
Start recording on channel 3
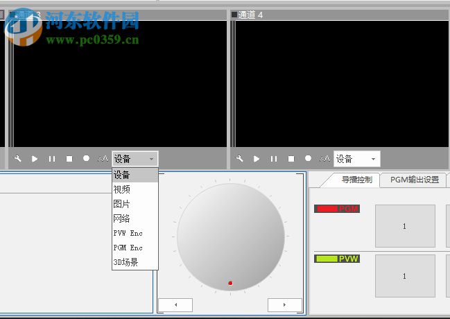[x=86, y=159]
